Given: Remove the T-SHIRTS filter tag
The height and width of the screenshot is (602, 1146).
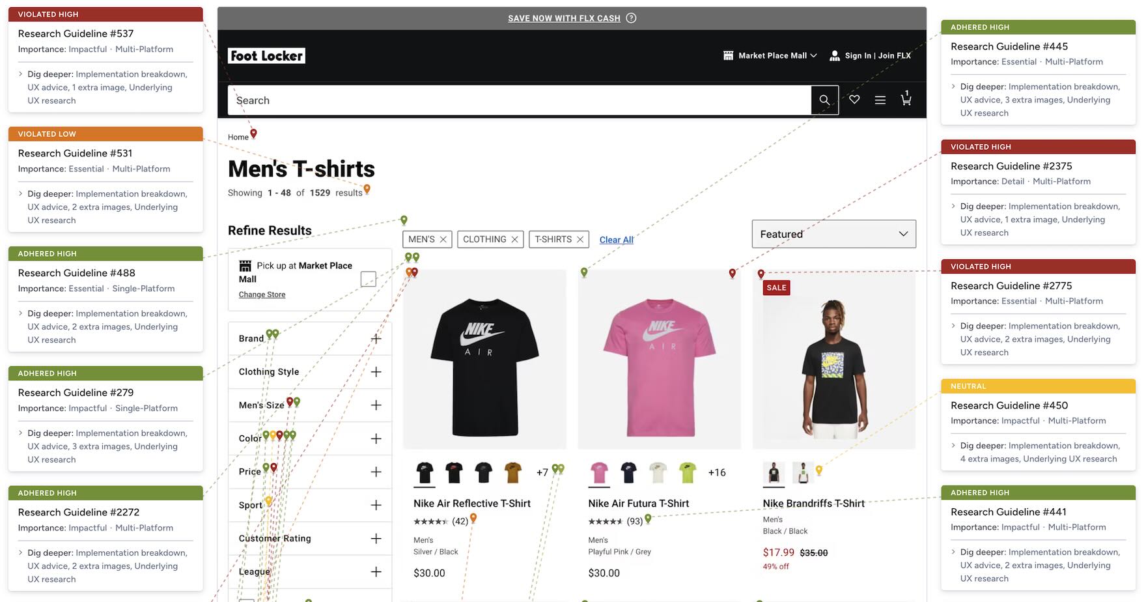Looking at the screenshot, I should pos(580,240).
